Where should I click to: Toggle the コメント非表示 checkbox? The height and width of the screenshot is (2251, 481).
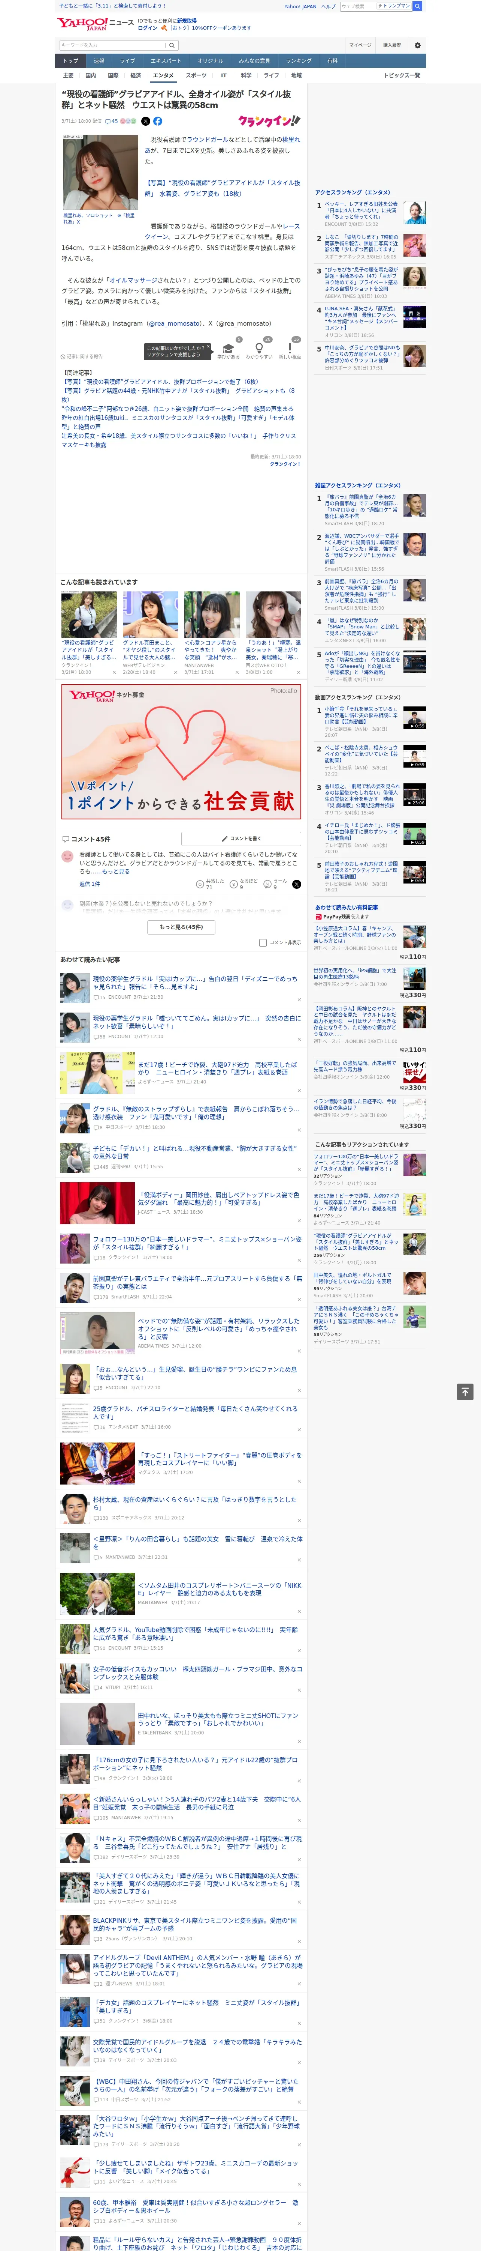[x=263, y=943]
